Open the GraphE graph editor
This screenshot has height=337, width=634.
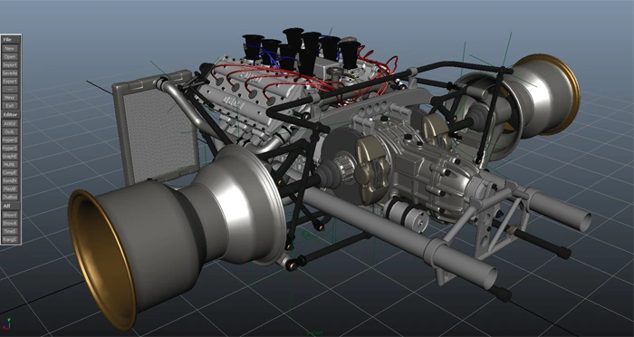pos(10,156)
